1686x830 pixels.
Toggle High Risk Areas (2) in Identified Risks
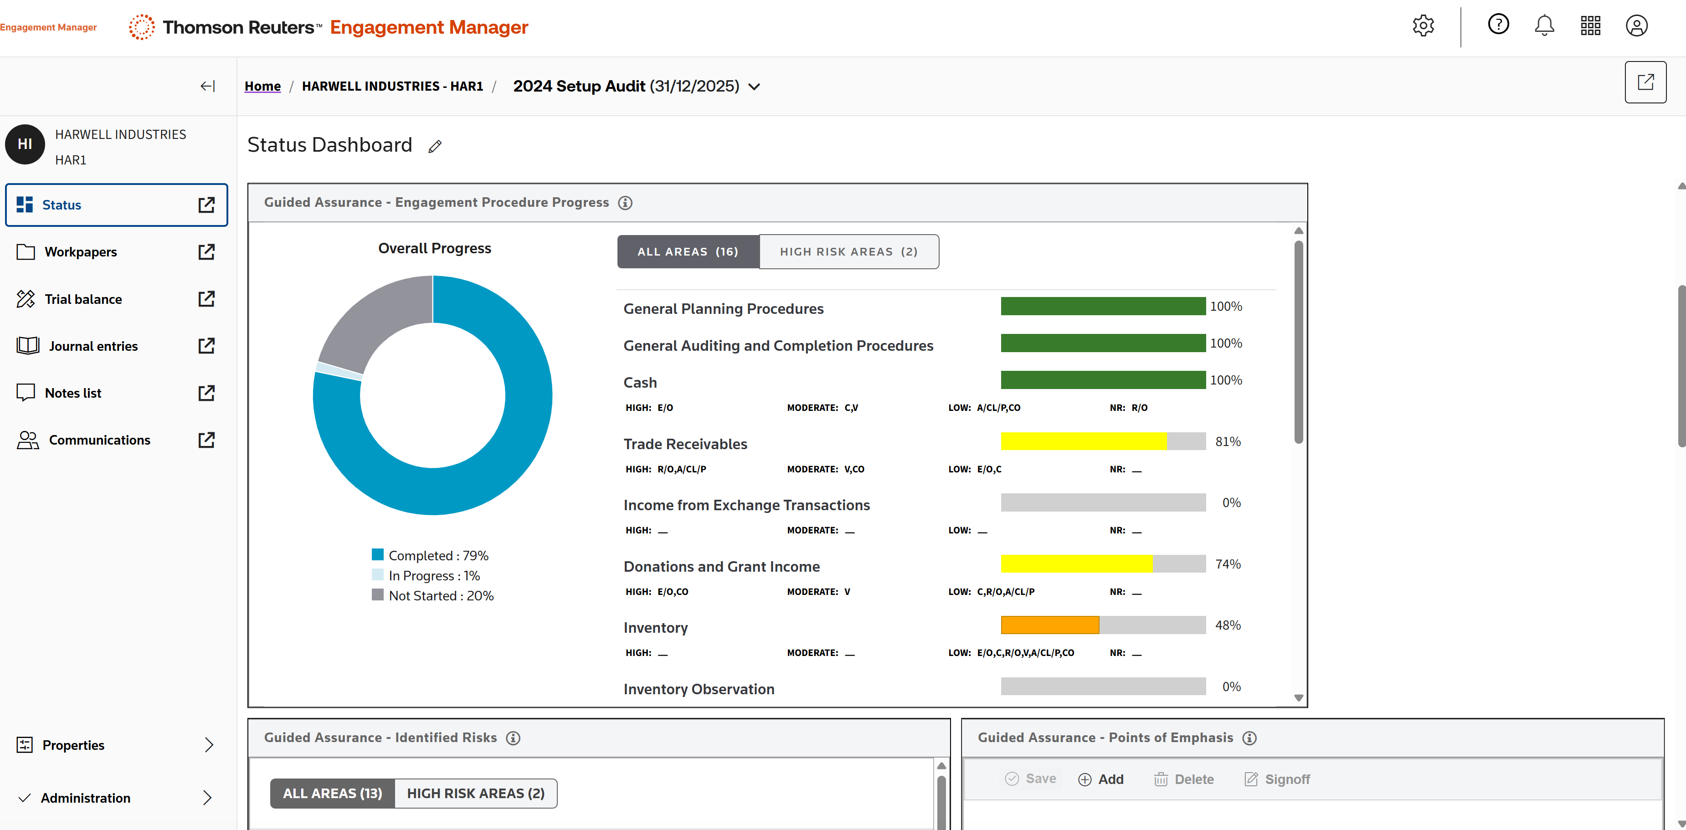[475, 794]
